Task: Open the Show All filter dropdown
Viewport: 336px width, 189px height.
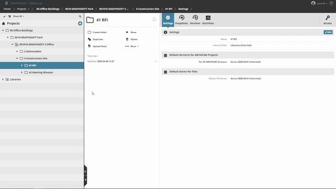Action: click(x=19, y=16)
